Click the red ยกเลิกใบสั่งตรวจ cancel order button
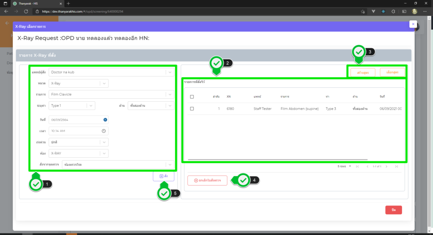 point(207,180)
